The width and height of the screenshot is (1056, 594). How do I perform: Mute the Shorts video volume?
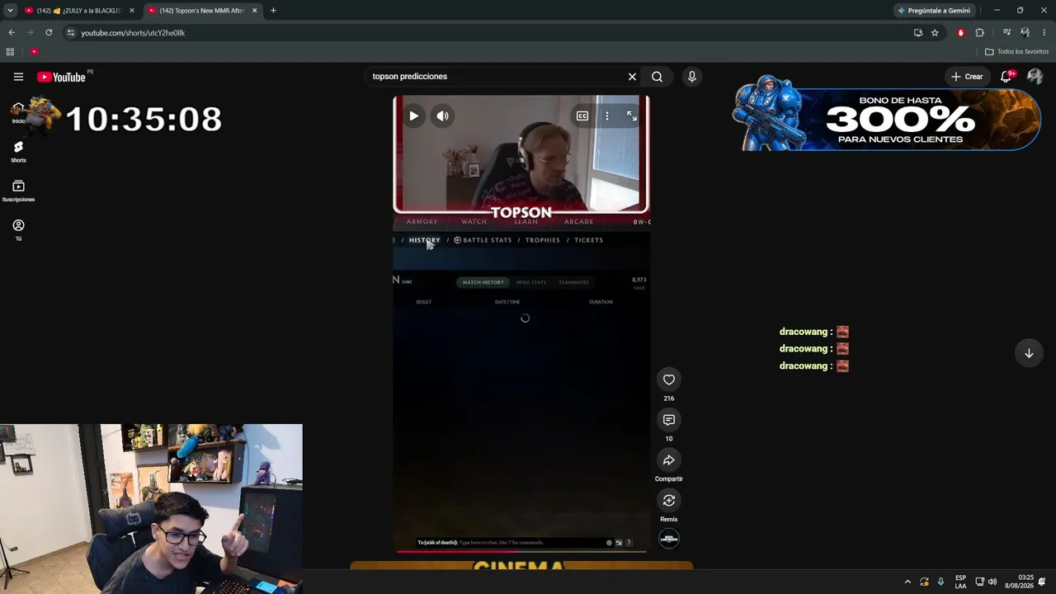442,116
